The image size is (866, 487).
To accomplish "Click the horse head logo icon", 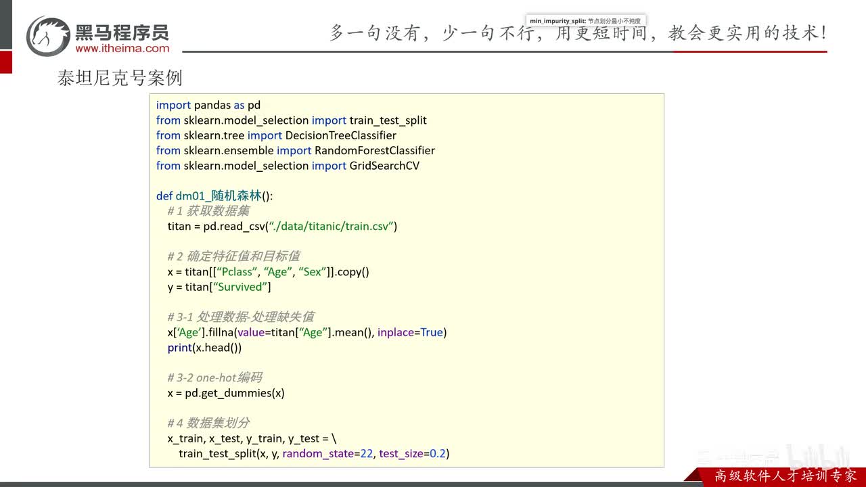I will tap(47, 36).
